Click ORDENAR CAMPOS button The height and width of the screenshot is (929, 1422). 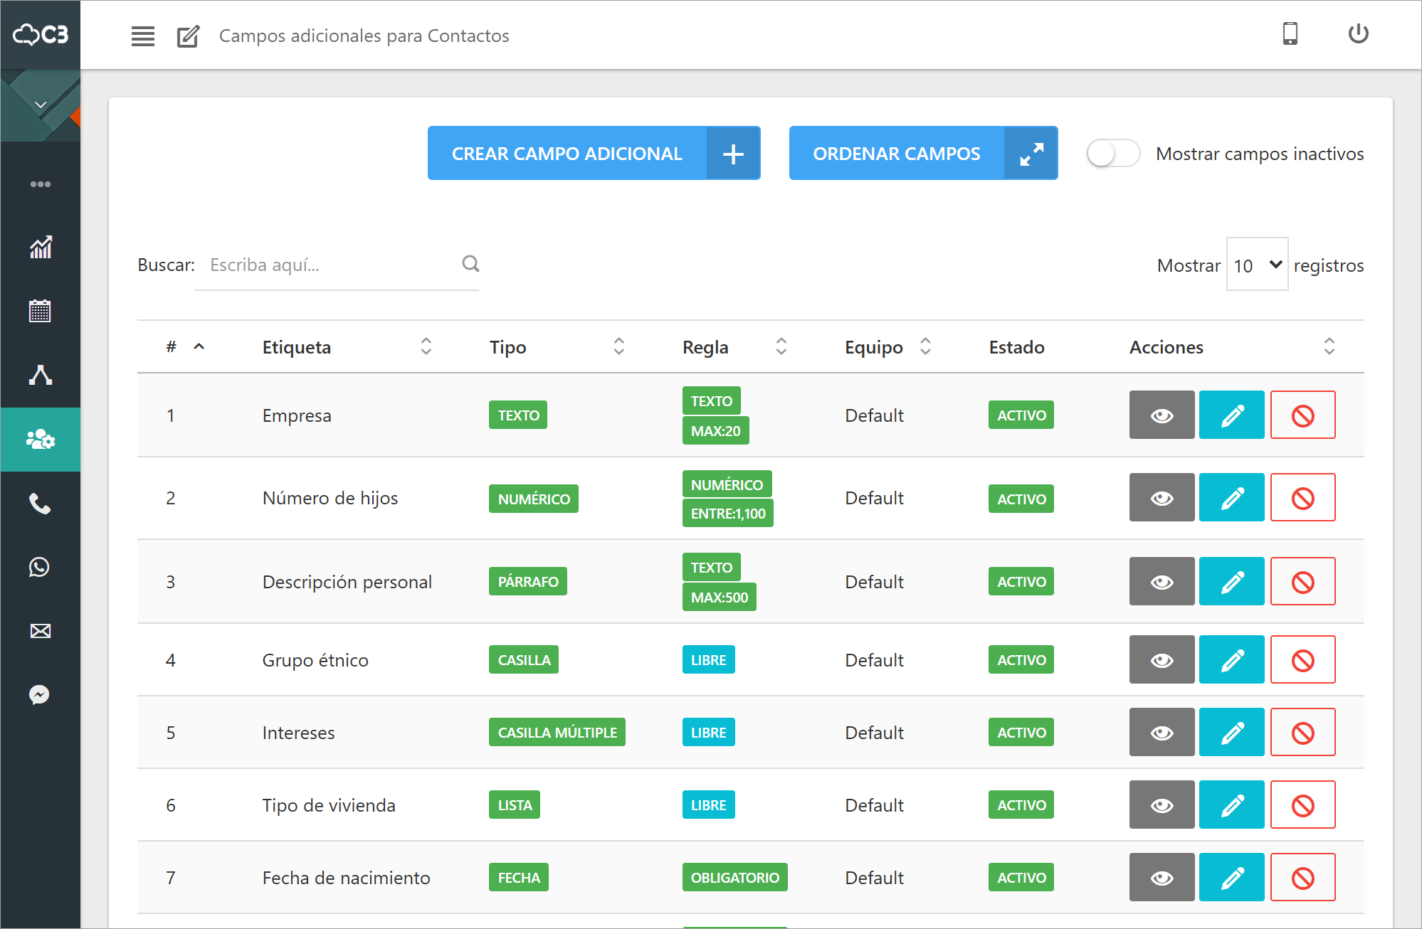pyautogui.click(x=922, y=154)
